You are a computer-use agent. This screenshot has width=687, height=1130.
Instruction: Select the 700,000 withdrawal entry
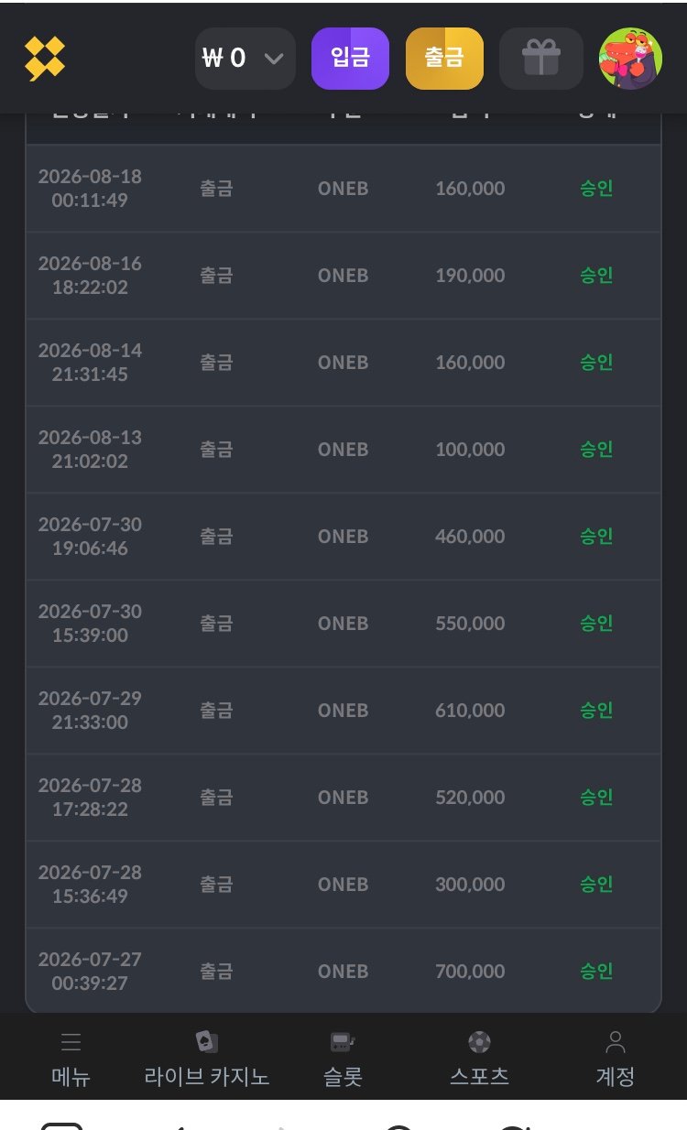343,972
